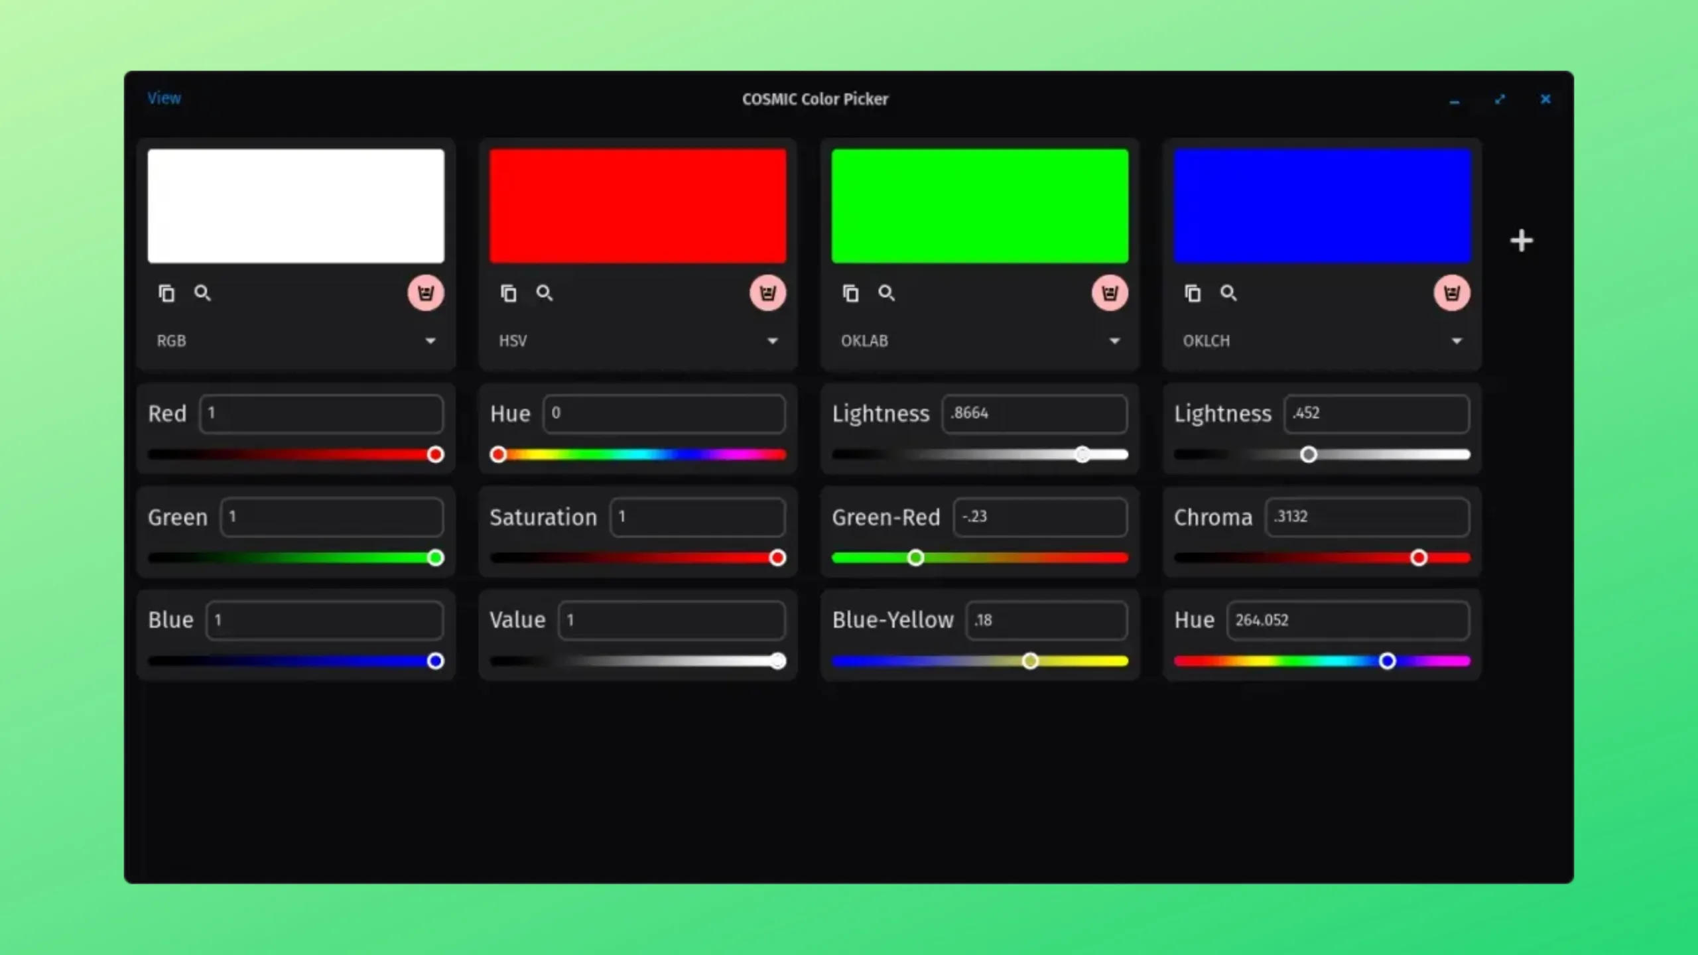Focus the Green value input field
1698x955 pixels.
coord(332,517)
